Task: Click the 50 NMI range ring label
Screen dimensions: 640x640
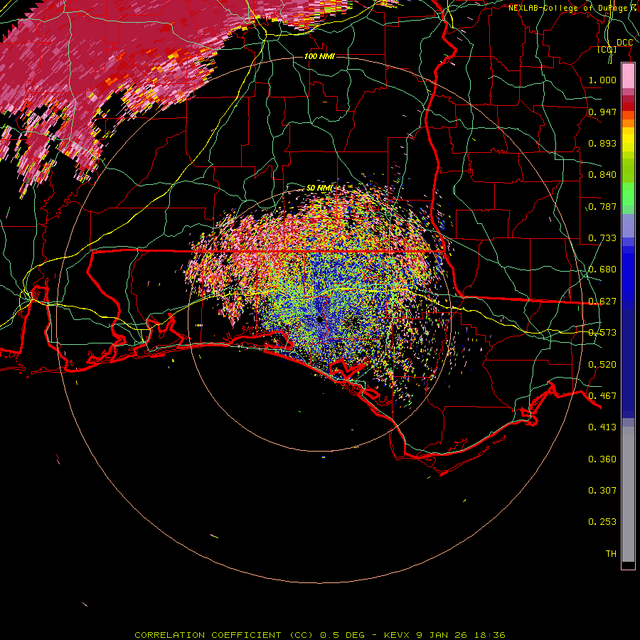Action: (x=319, y=188)
